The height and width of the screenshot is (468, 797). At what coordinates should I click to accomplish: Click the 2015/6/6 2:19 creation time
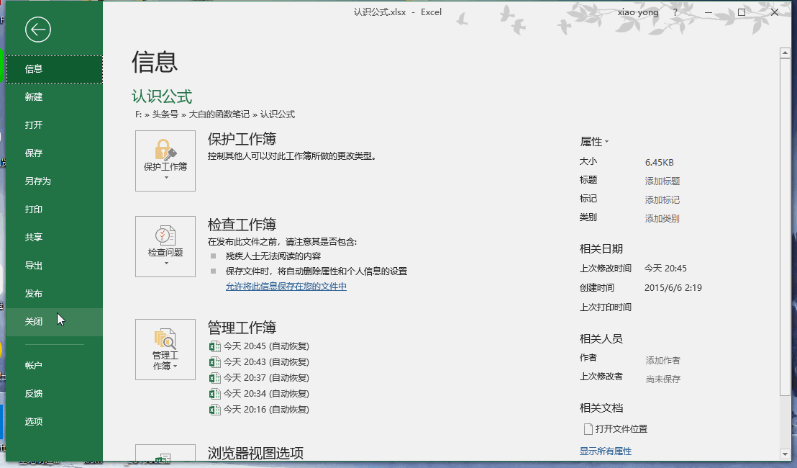(673, 288)
